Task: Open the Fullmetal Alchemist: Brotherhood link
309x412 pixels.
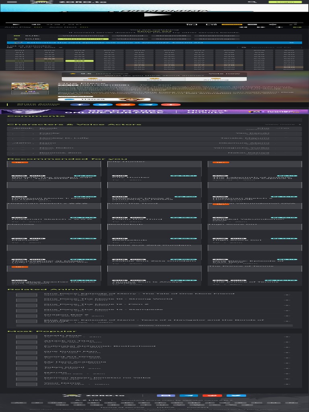Action: pos(99,346)
